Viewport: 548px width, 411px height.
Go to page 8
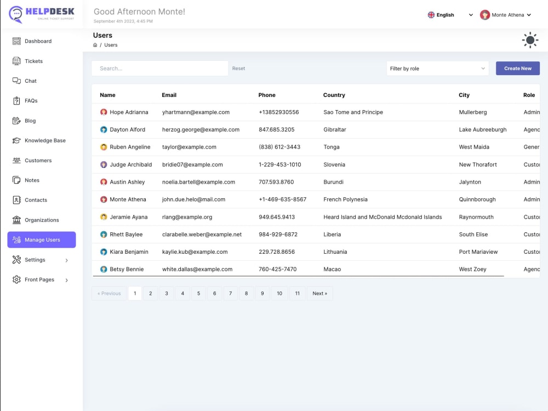[246, 293]
